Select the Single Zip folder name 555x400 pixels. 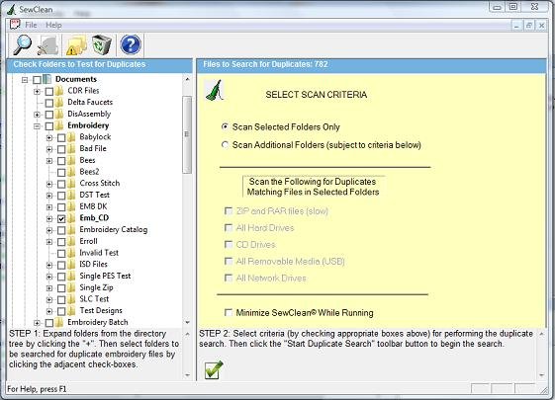(x=96, y=287)
